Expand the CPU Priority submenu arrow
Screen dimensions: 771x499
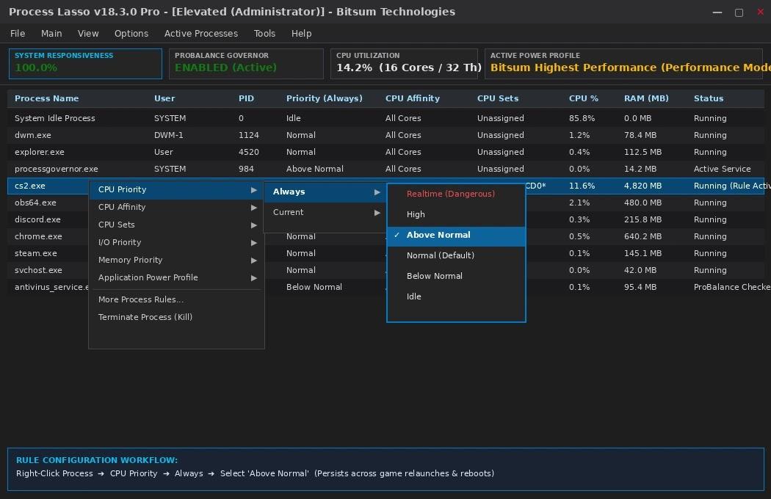[254, 190]
